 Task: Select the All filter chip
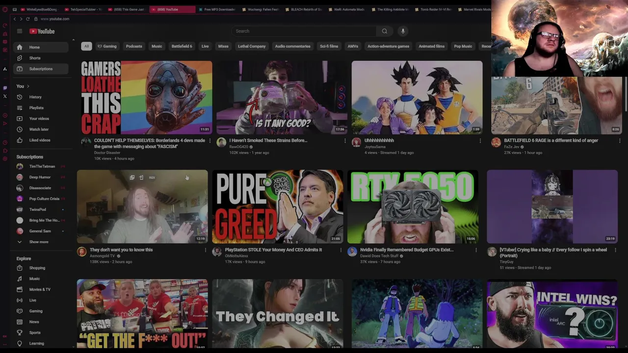pyautogui.click(x=86, y=46)
